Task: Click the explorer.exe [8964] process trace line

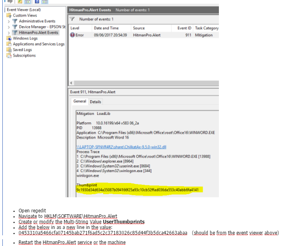Action: point(105,161)
